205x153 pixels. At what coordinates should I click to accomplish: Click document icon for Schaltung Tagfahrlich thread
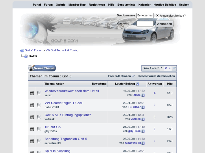tap(39, 141)
